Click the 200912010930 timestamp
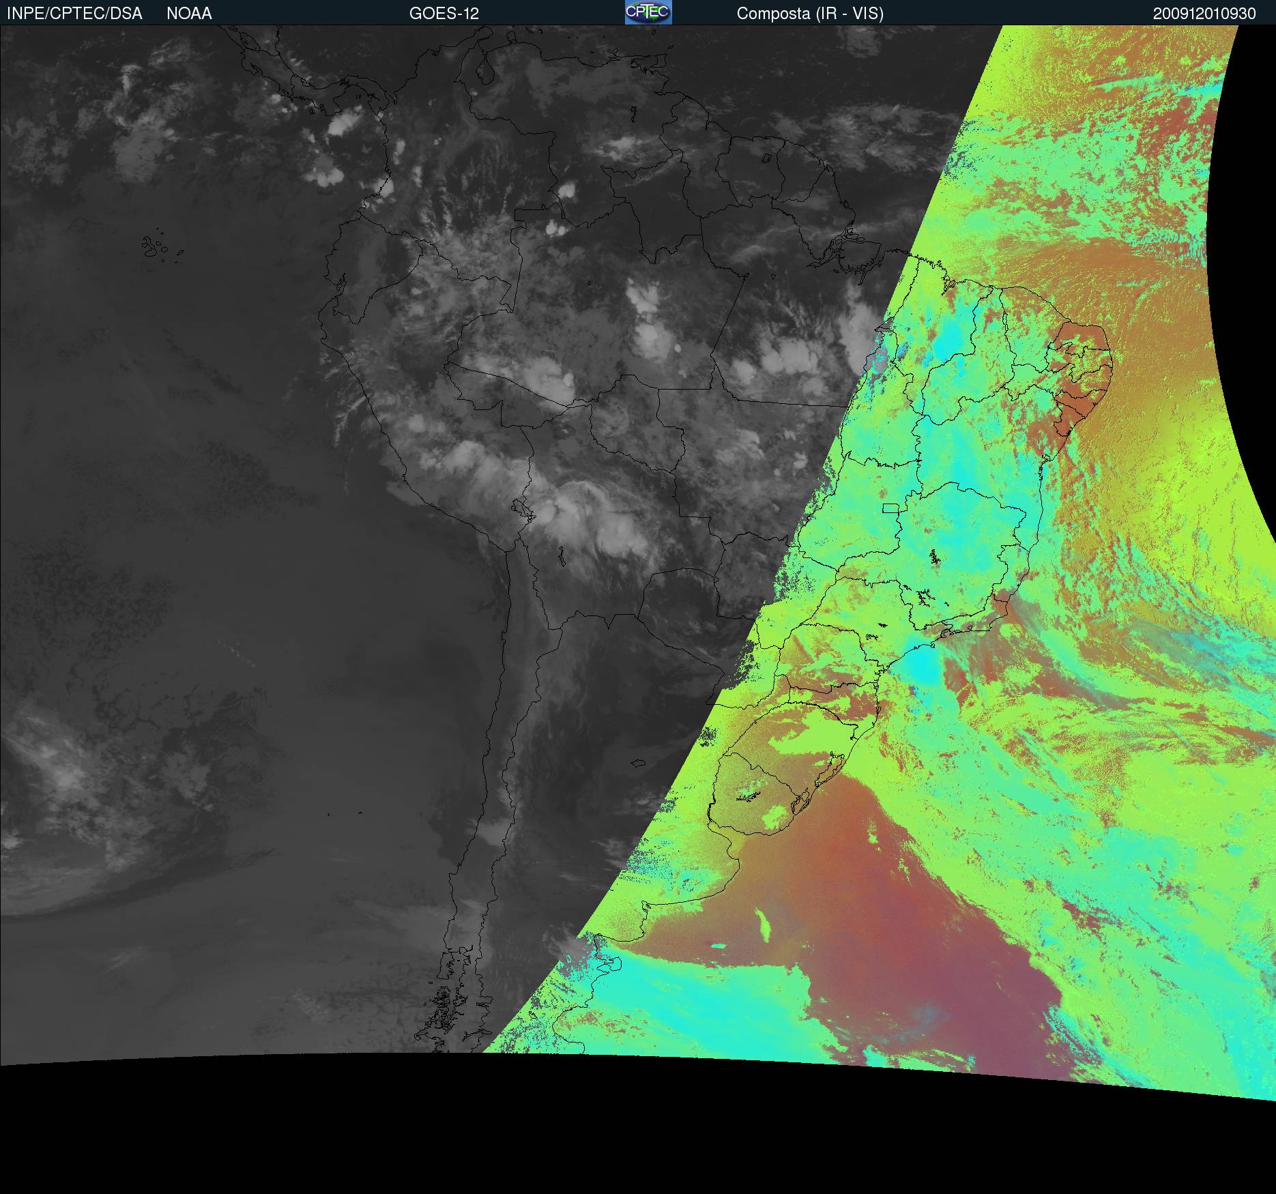 (x=1204, y=14)
